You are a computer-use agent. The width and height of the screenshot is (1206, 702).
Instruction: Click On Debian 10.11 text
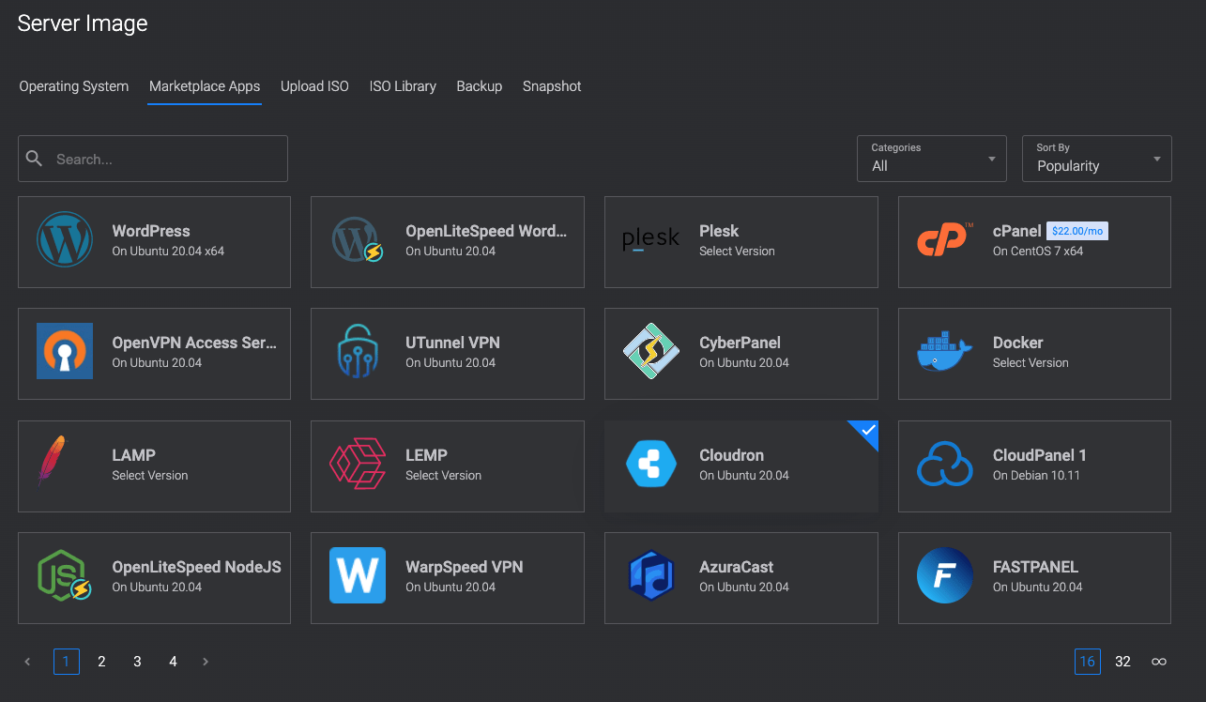tap(1036, 476)
